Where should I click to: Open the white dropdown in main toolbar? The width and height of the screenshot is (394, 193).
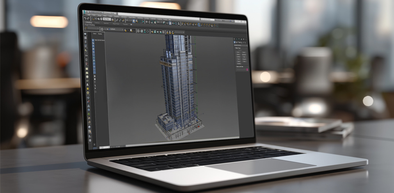tap(107, 19)
